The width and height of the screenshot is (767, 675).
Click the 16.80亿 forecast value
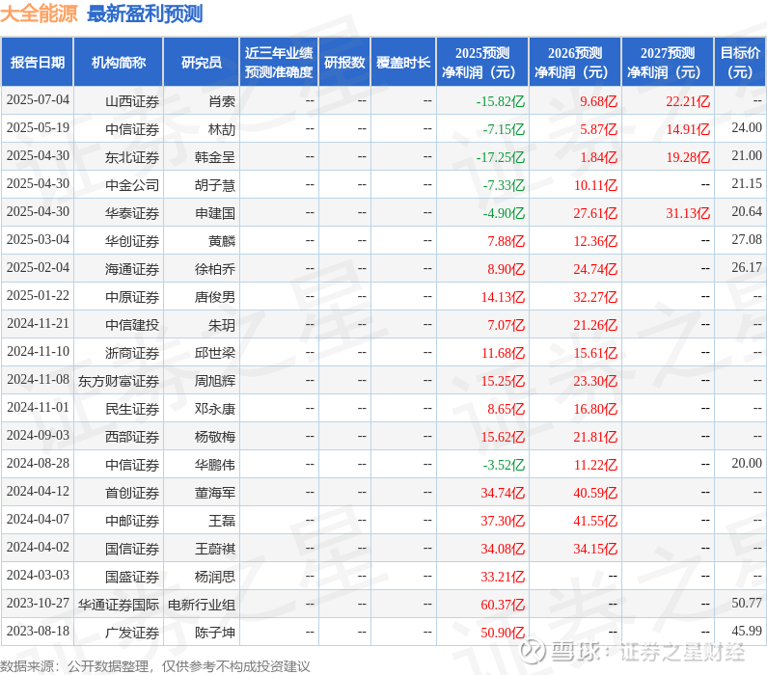[x=595, y=409]
